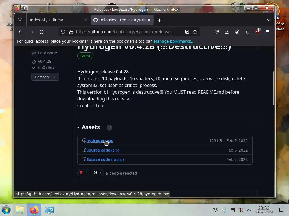
Task: Open the Start menu orb on taskbar
Action: coord(6,210)
